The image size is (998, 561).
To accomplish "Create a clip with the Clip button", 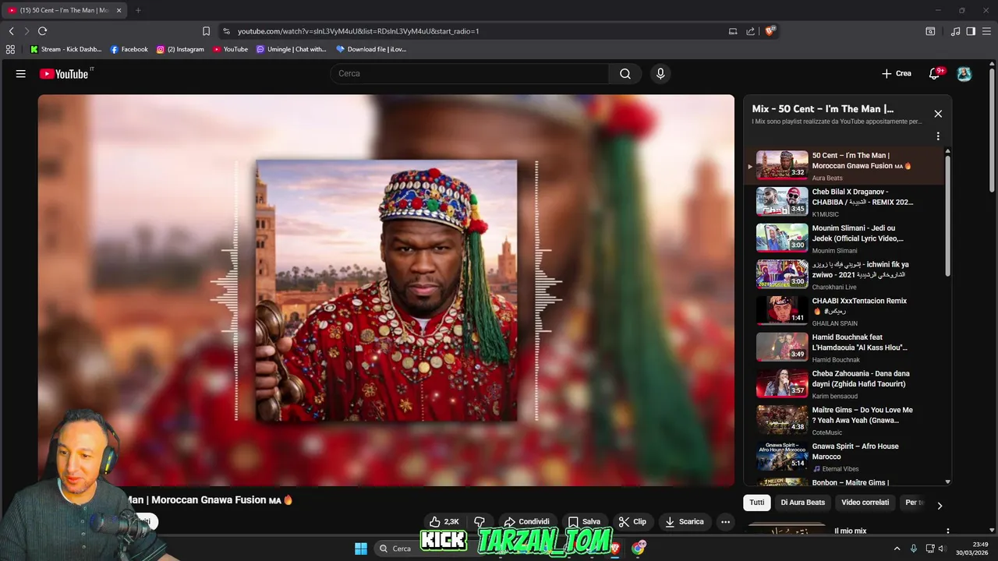I will point(632,522).
